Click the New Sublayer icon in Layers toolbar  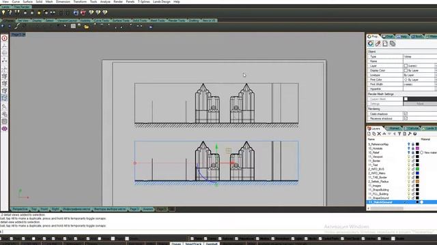[374, 134]
